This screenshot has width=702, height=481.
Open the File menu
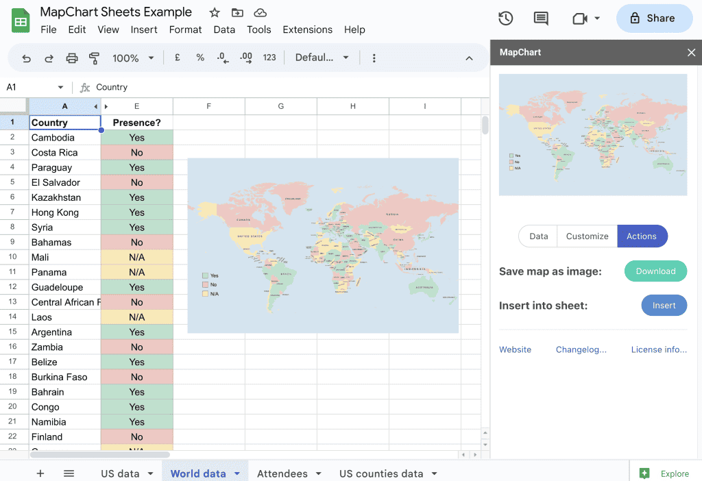click(49, 29)
